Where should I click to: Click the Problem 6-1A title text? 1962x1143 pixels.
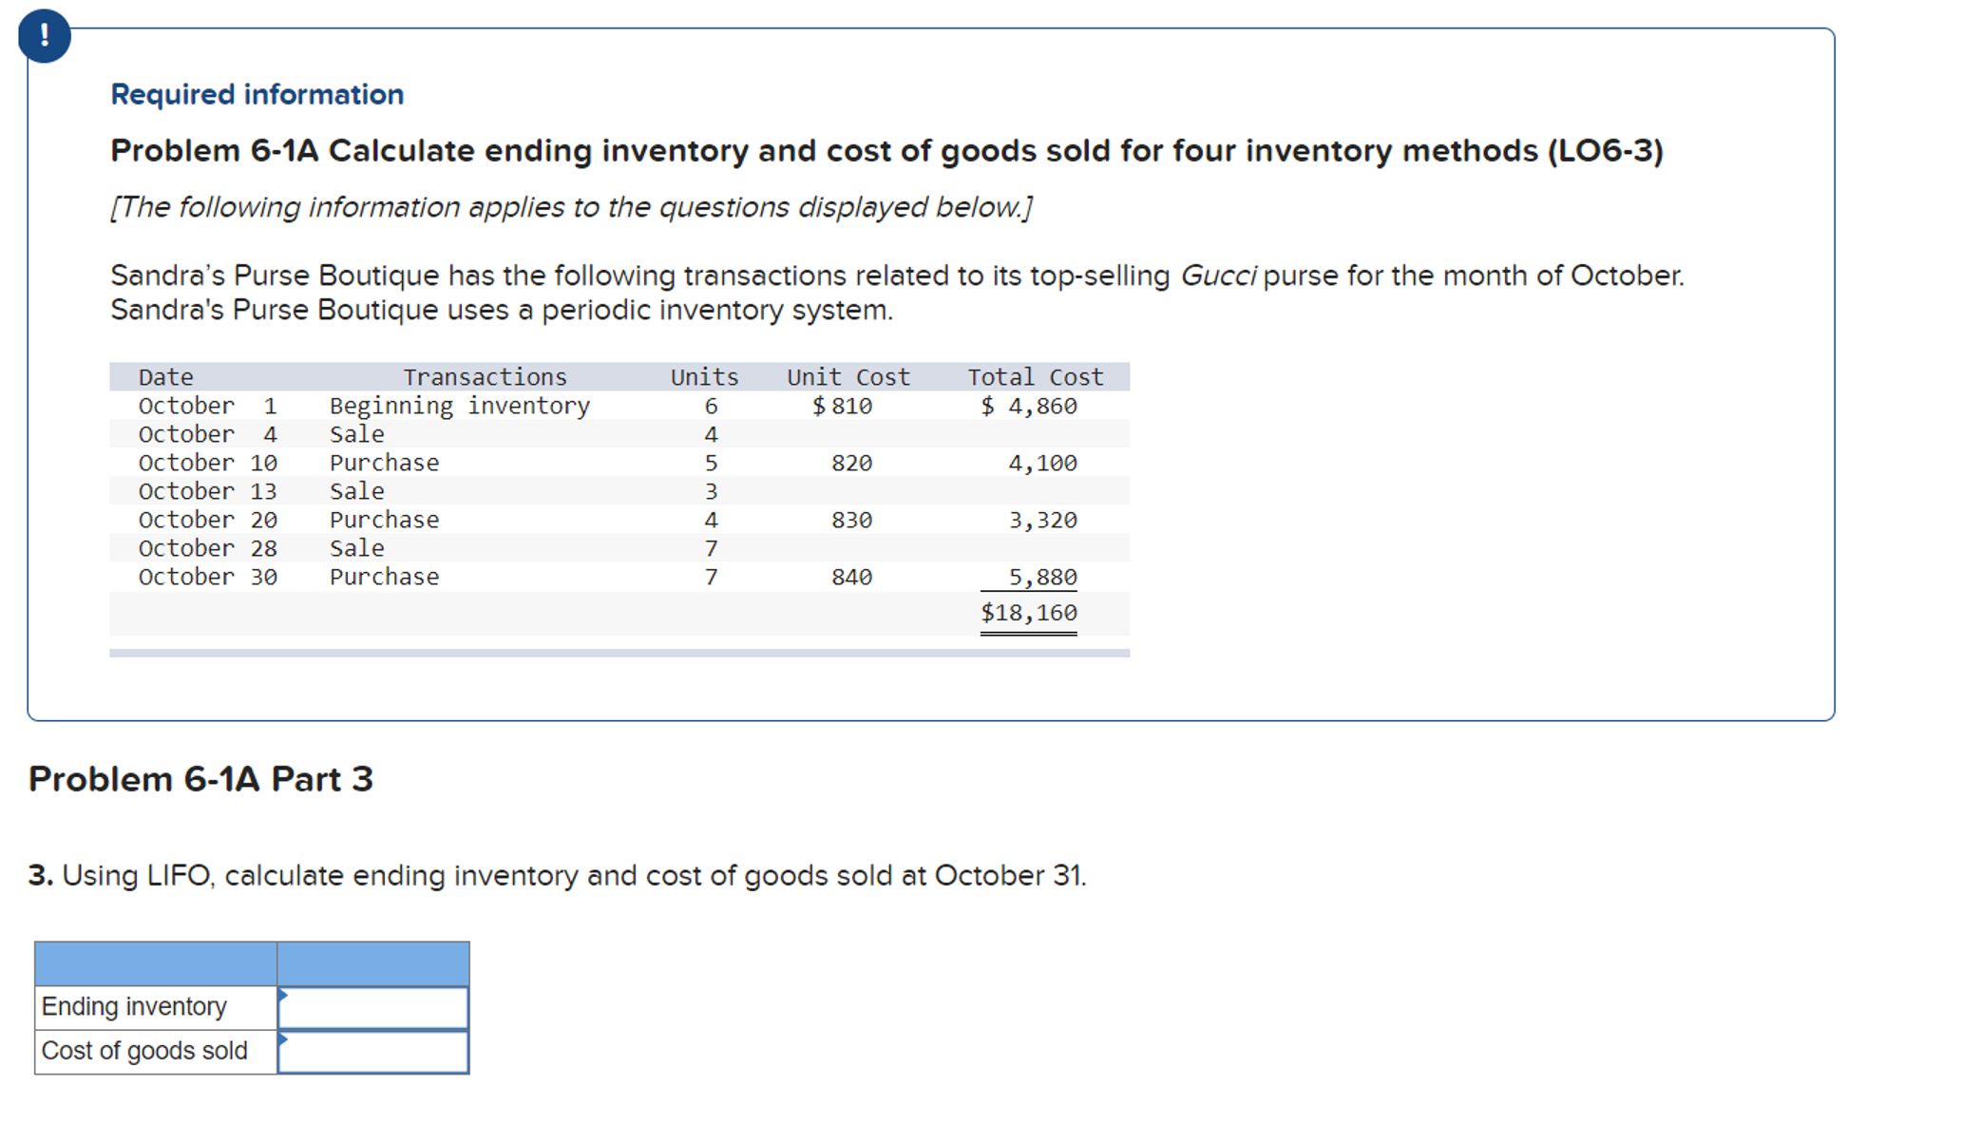tap(886, 151)
